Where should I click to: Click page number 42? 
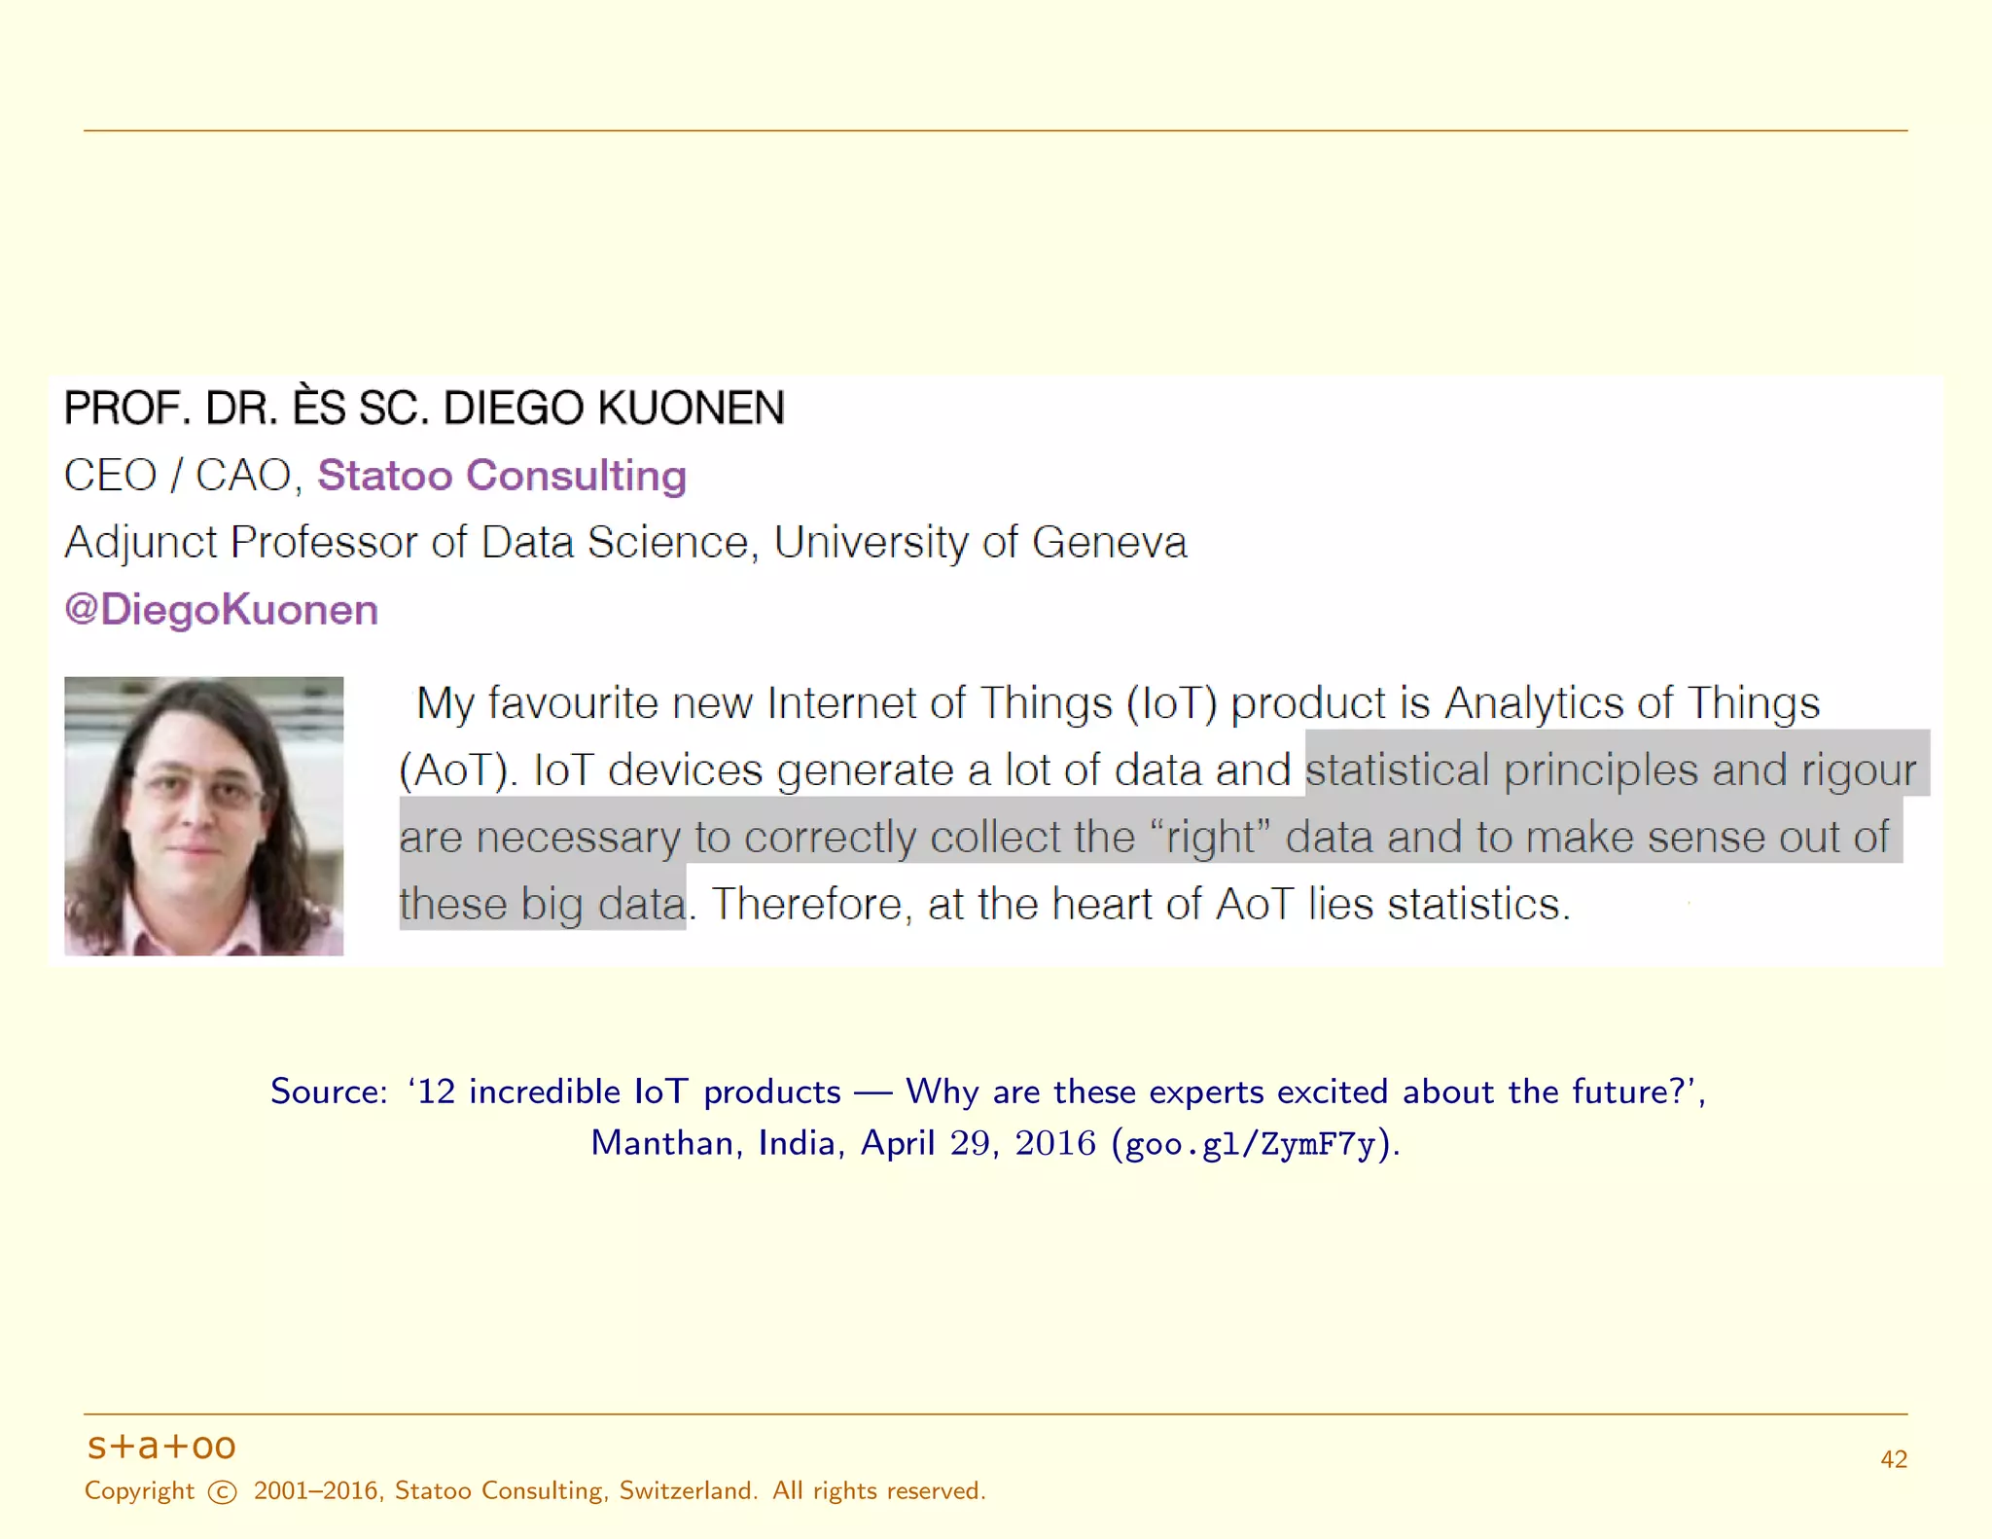pyautogui.click(x=1893, y=1459)
